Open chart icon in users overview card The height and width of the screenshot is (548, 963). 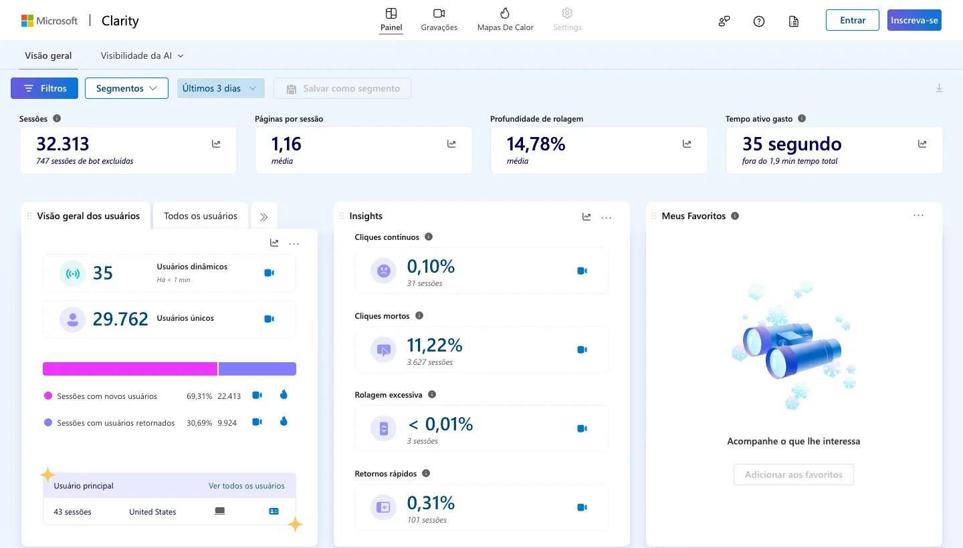pos(274,243)
